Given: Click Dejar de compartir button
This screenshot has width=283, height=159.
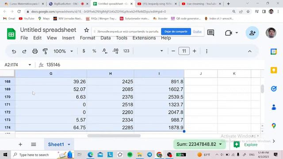Looking at the screenshot, I should pyautogui.click(x=176, y=31).
